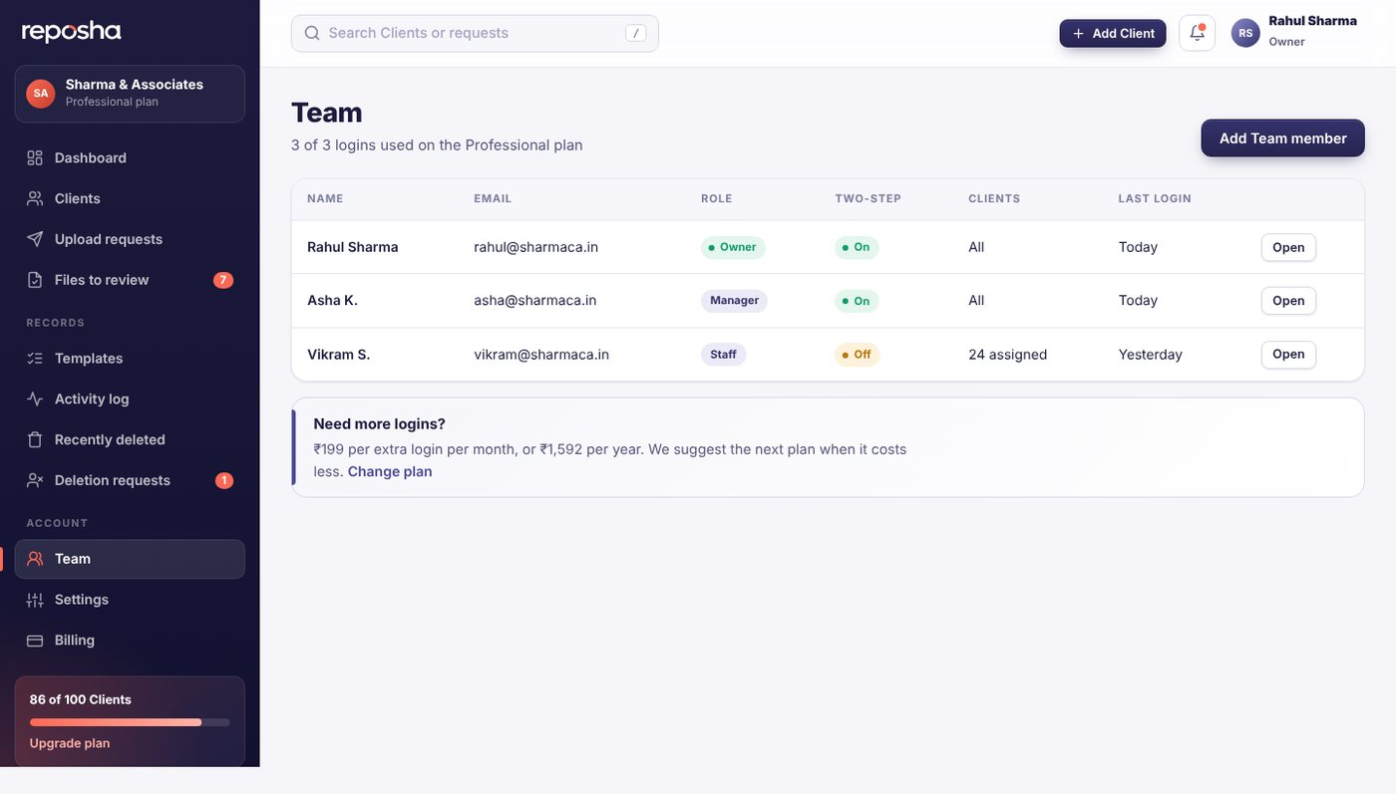This screenshot has height=794, width=1396.
Task: Click the 7 badge on Files to review
Action: pos(223,280)
